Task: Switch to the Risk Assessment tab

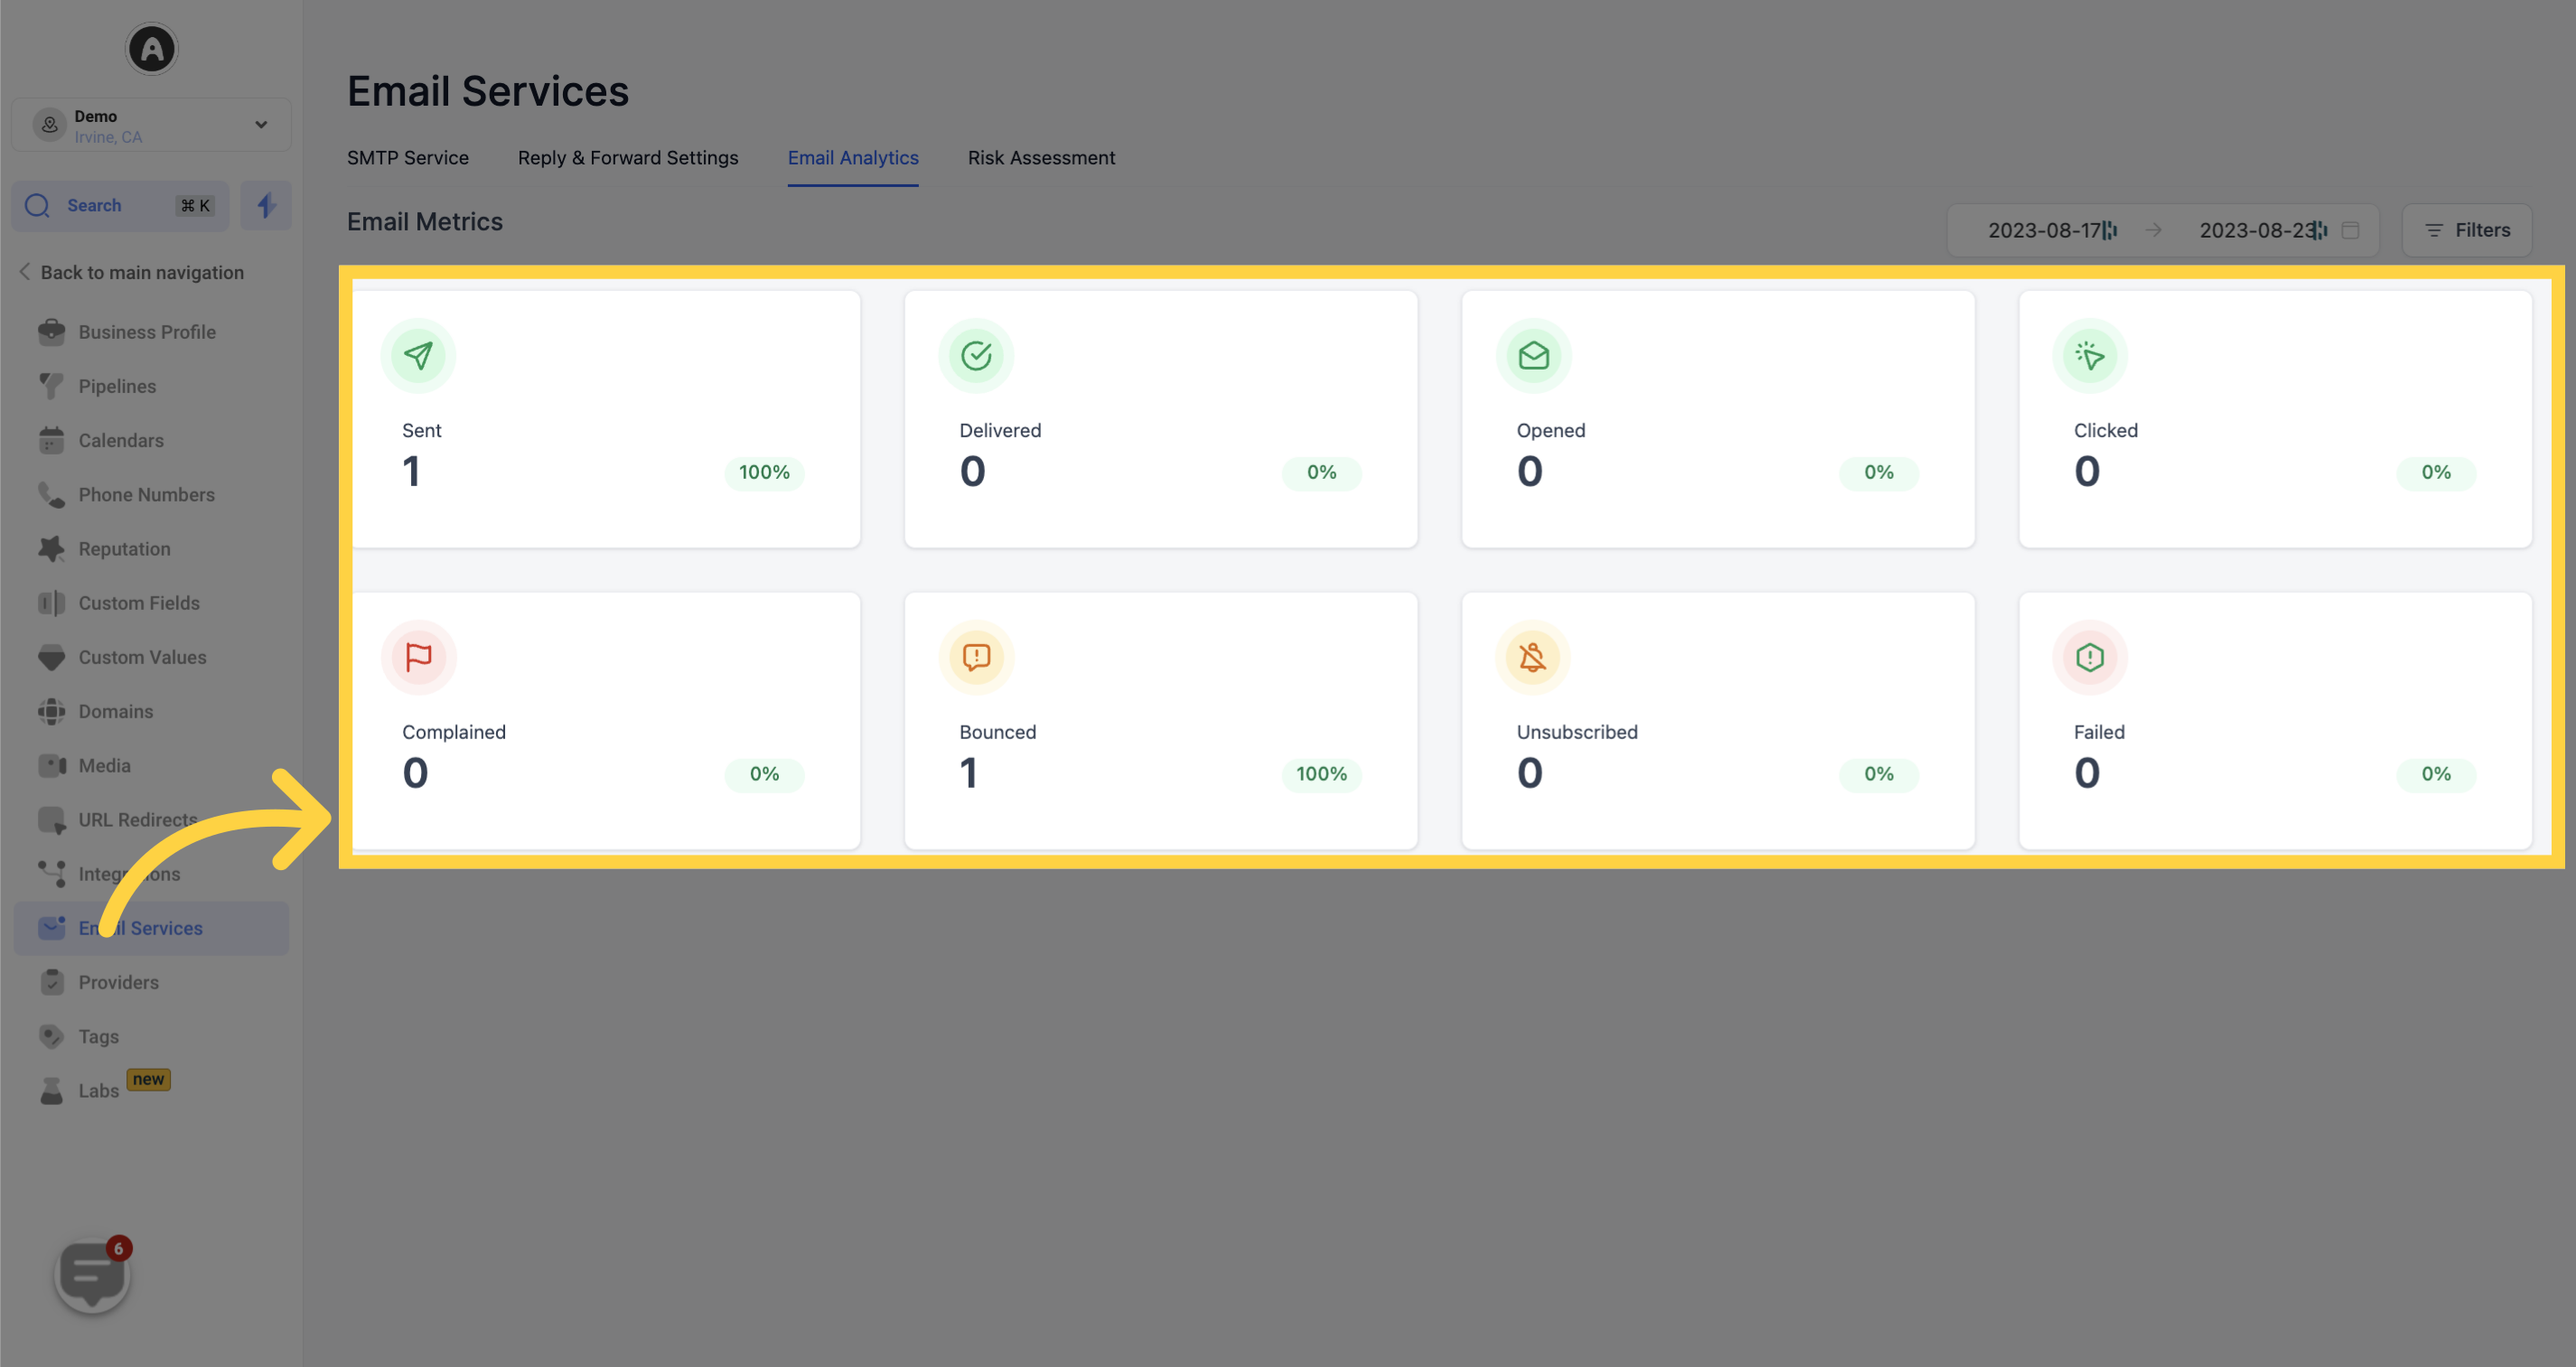Action: (x=1043, y=157)
